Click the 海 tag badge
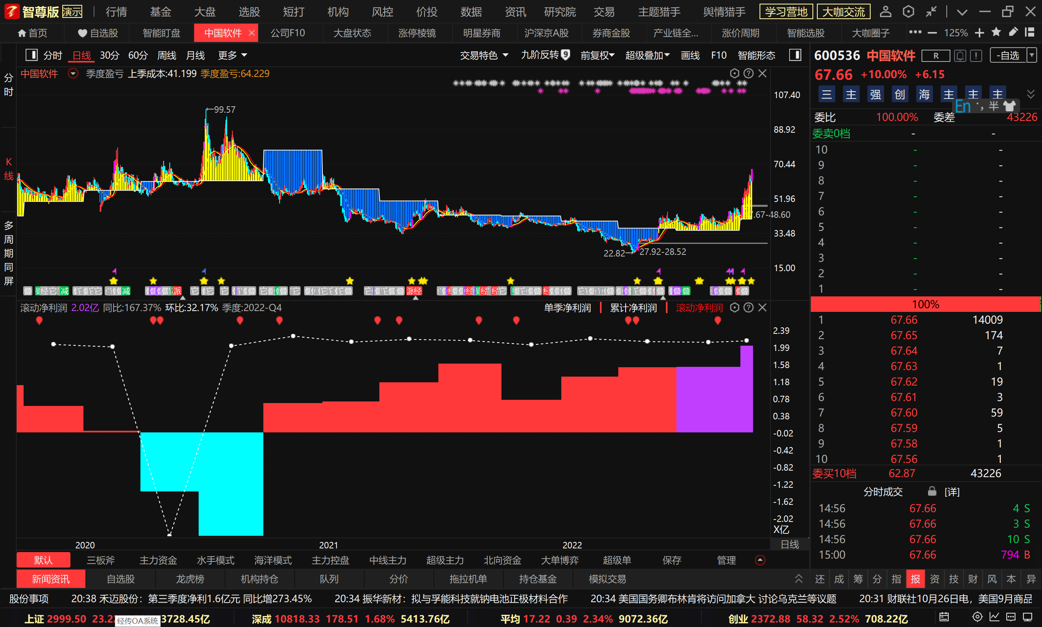Image resolution: width=1042 pixels, height=627 pixels. (x=924, y=94)
